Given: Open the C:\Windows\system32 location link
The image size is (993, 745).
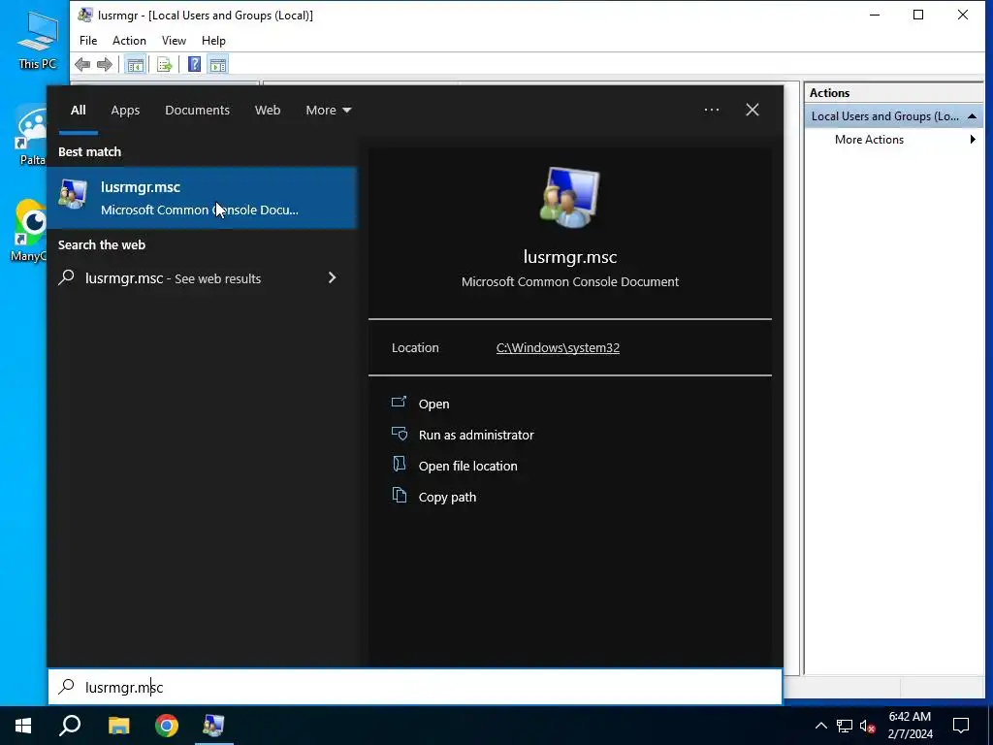Looking at the screenshot, I should [x=558, y=348].
